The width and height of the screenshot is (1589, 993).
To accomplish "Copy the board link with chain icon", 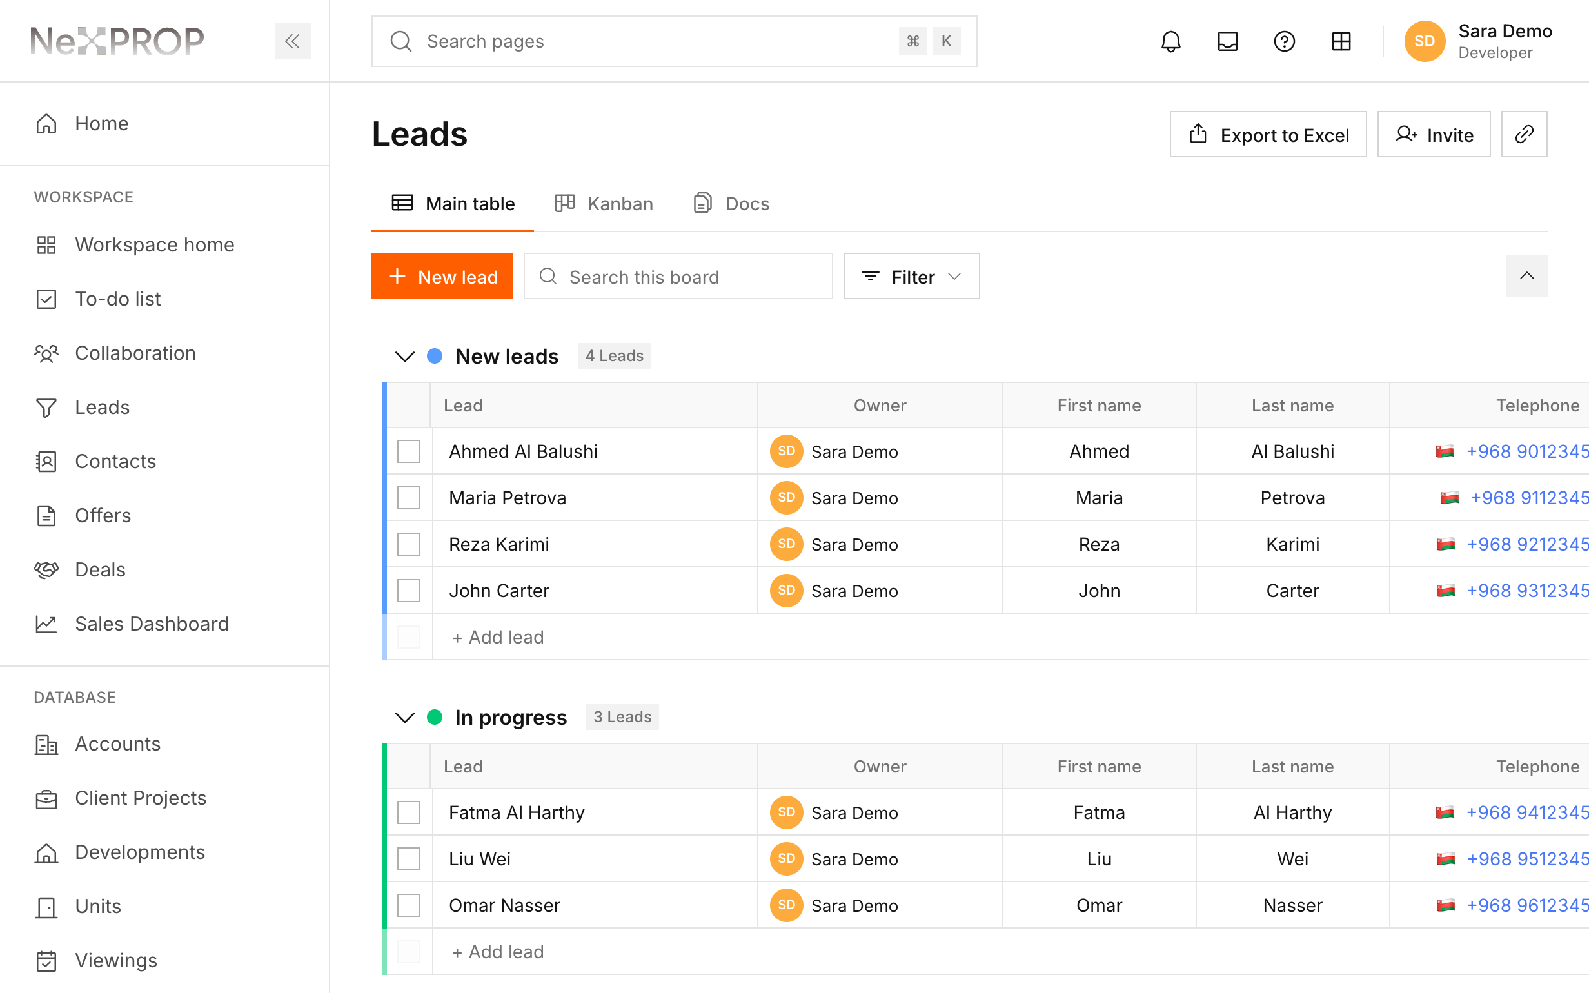I will click(1524, 134).
